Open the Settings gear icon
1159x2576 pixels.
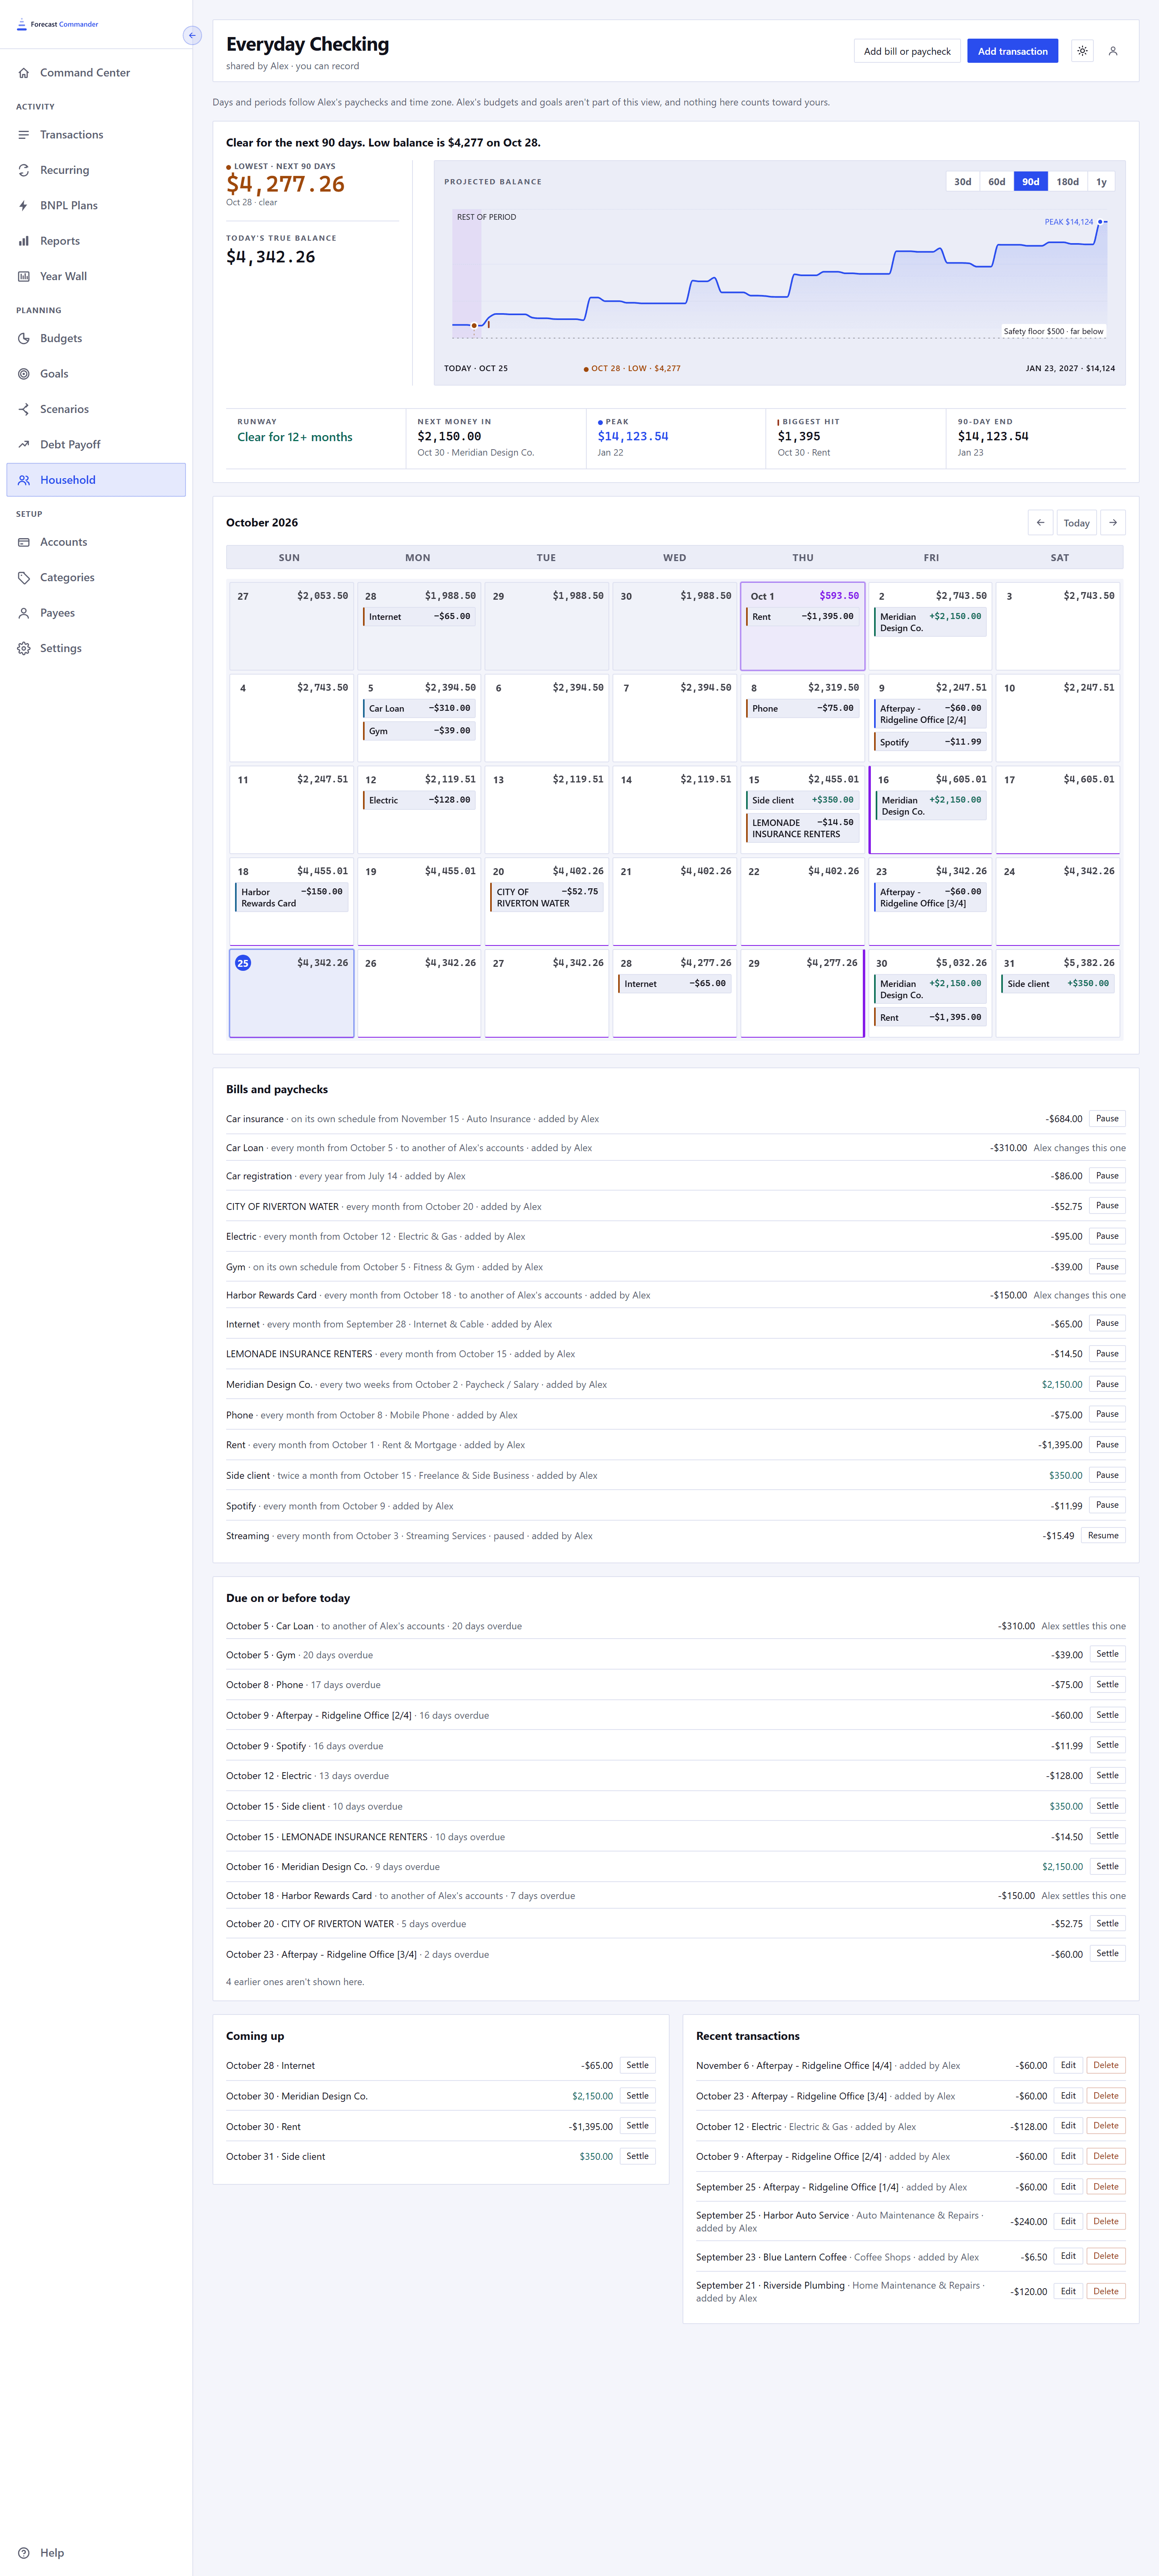(24, 648)
